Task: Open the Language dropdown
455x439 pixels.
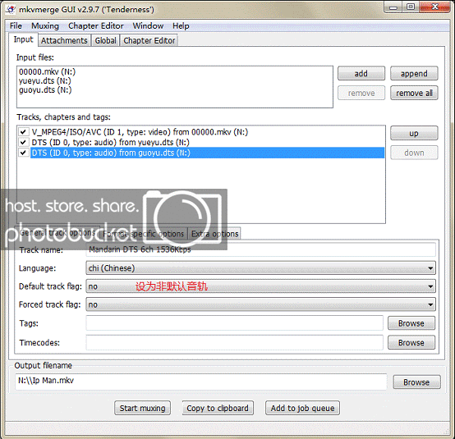Action: pos(260,268)
